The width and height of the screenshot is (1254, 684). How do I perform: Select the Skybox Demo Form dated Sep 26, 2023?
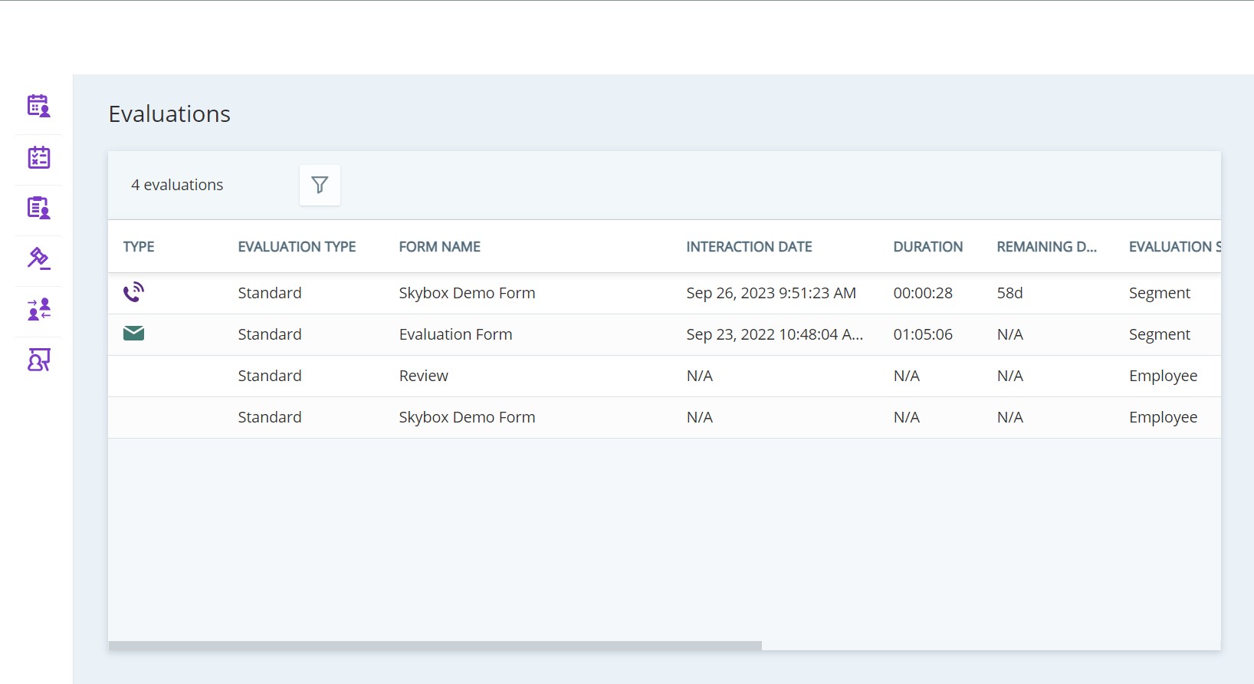(467, 293)
